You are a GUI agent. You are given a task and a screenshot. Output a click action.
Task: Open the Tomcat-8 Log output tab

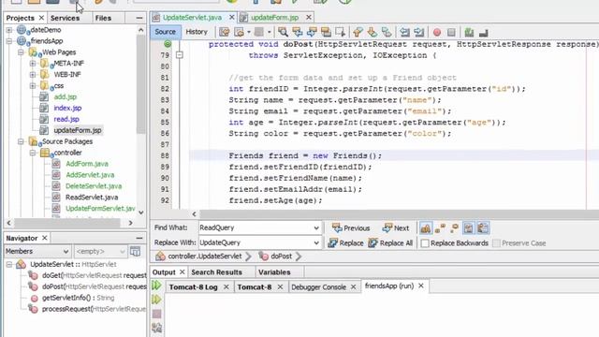click(x=194, y=287)
